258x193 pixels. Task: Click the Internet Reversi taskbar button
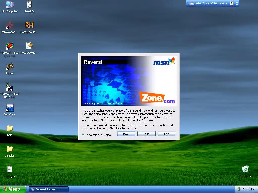tap(49, 189)
